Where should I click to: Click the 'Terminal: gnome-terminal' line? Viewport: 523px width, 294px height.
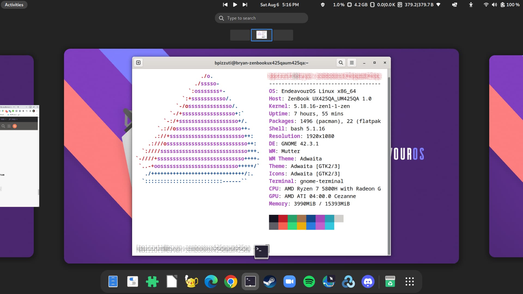[x=306, y=181]
